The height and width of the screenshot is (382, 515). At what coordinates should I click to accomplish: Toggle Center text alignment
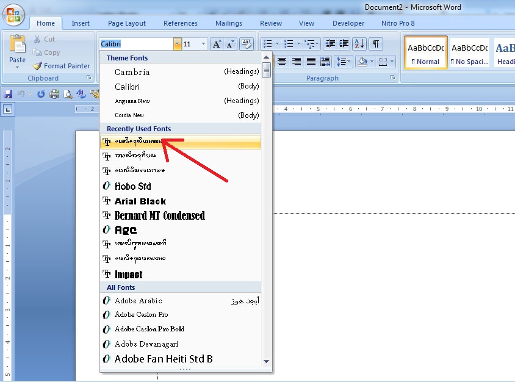(x=282, y=62)
